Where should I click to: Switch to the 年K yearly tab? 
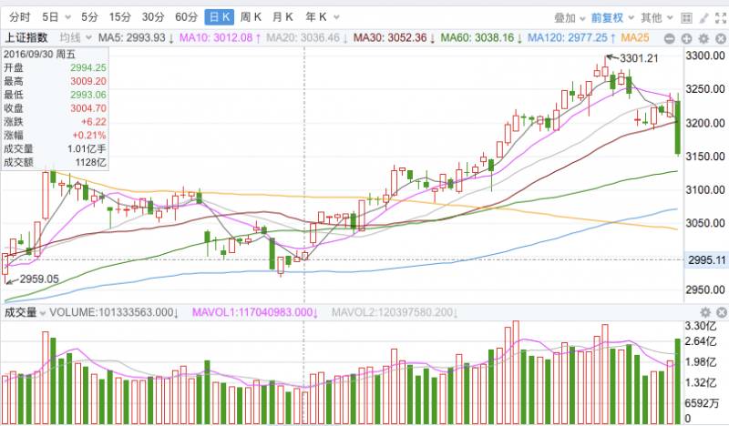(x=315, y=17)
